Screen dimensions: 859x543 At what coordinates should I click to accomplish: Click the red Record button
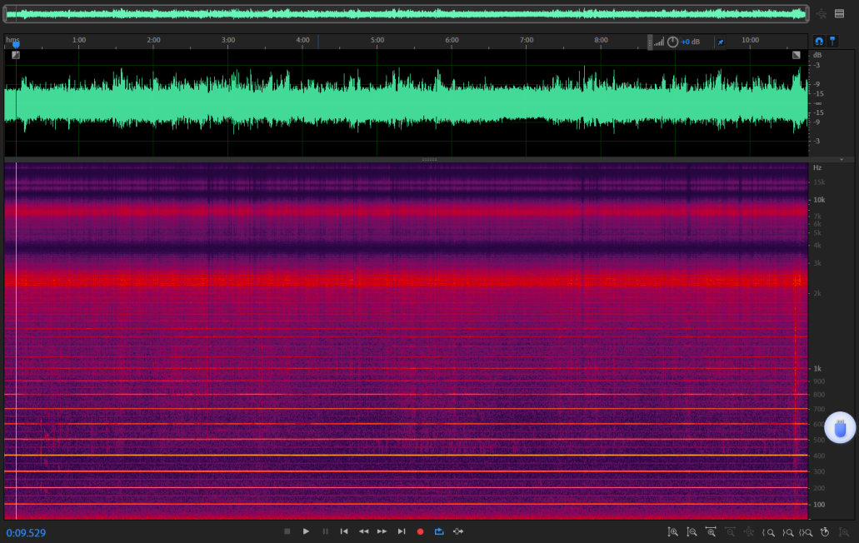pos(420,531)
